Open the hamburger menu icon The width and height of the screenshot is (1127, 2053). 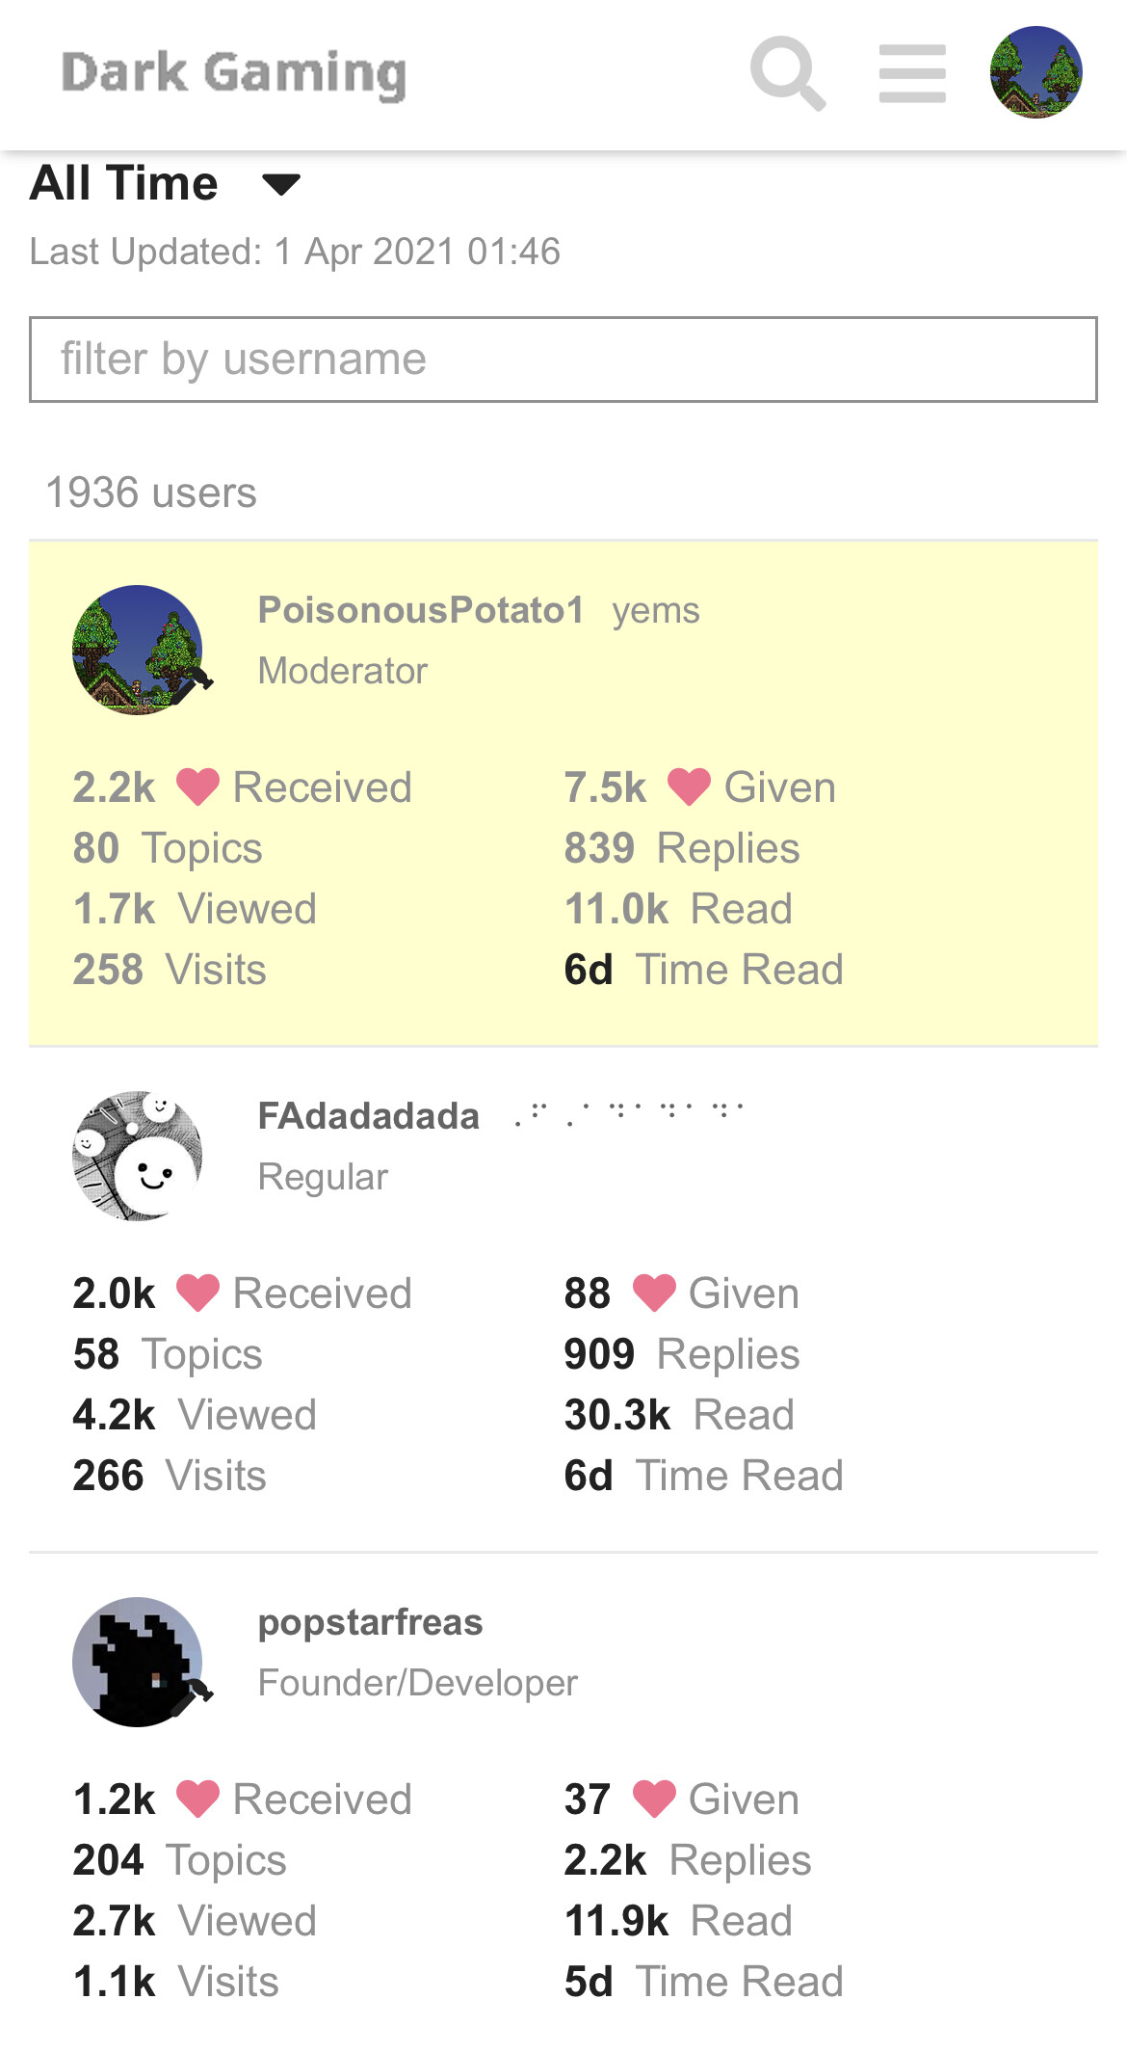click(912, 73)
